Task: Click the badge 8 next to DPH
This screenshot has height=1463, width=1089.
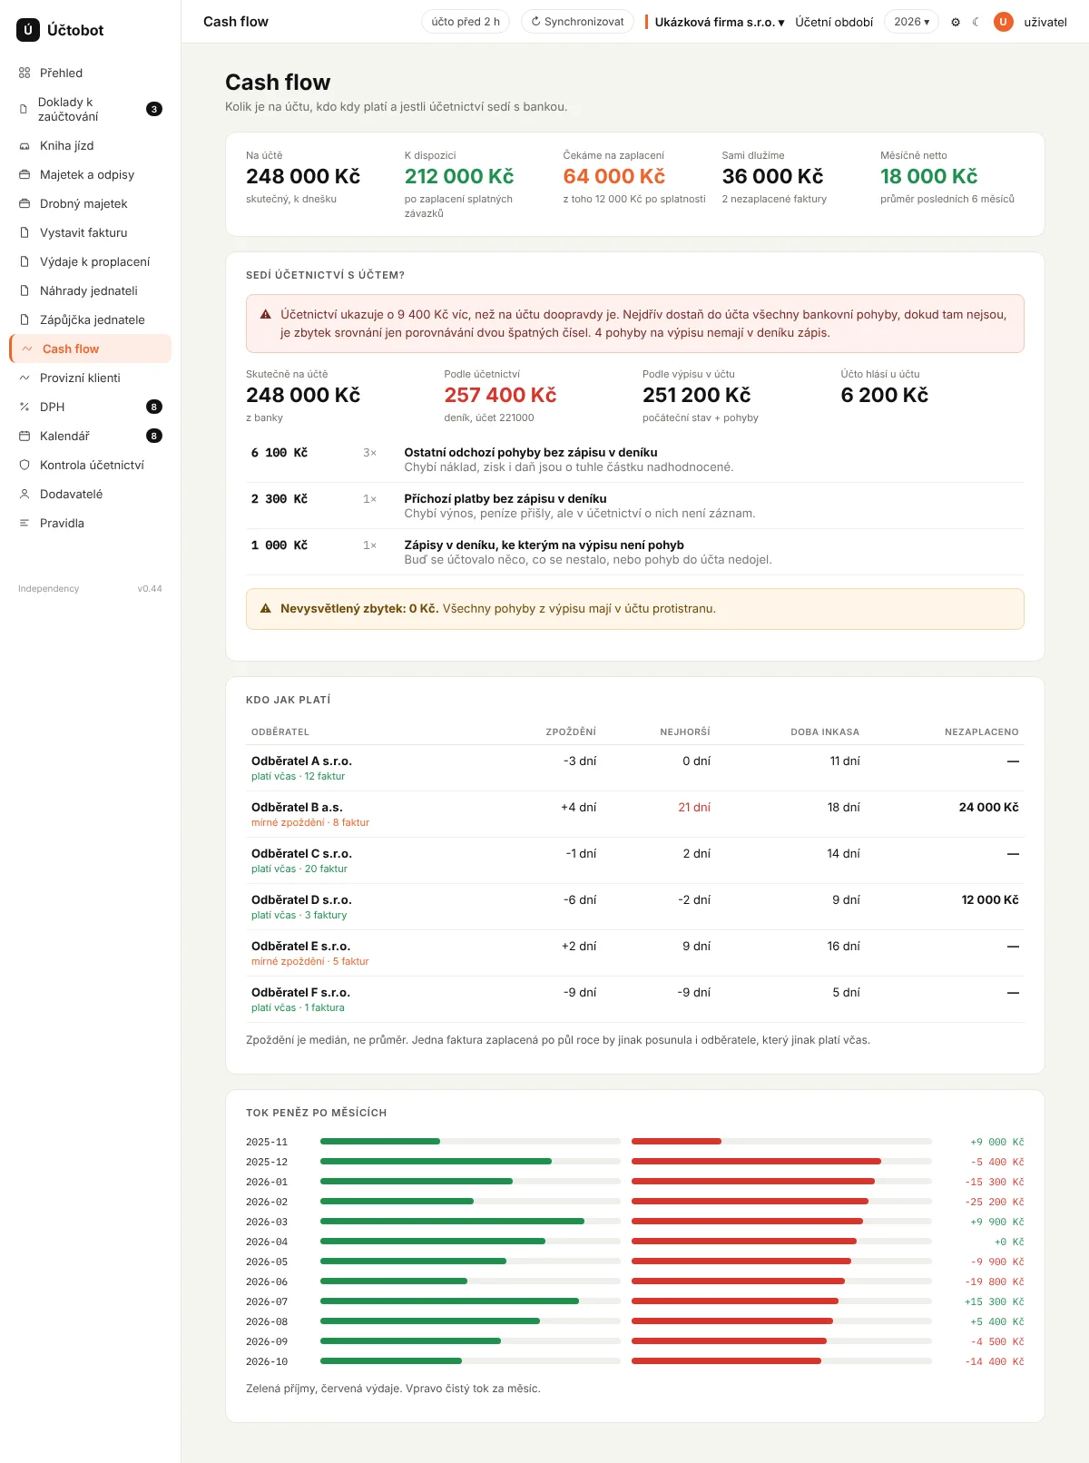Action: [154, 407]
